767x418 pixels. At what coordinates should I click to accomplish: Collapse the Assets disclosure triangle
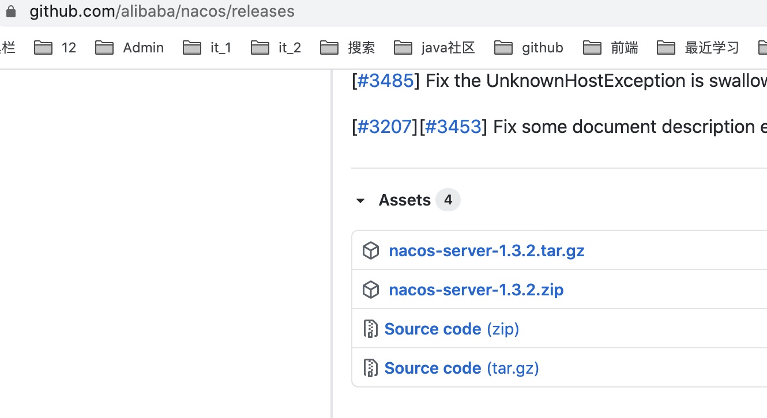click(360, 200)
